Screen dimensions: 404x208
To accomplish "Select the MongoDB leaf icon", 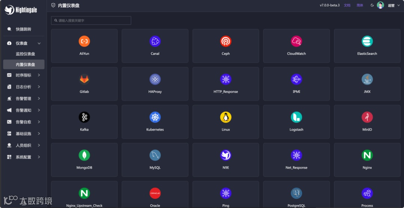I will tap(84, 155).
